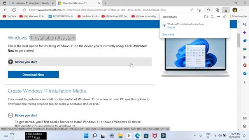Screen dimensions: 249x140
Task: Open the How to install g... bookmark
Action: pyautogui.click(x=144, y=16)
